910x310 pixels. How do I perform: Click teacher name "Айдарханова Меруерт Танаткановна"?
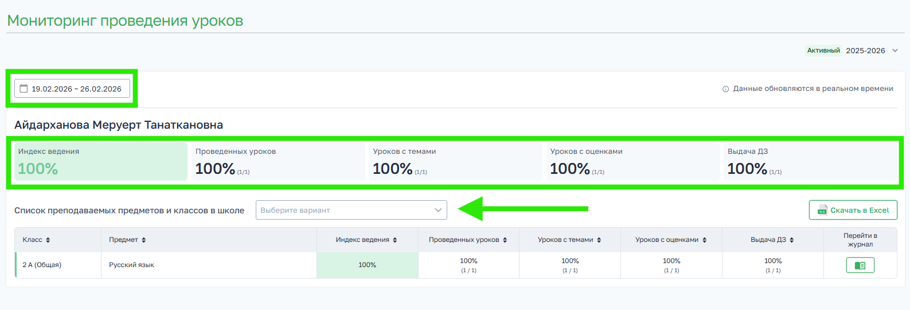click(x=119, y=125)
